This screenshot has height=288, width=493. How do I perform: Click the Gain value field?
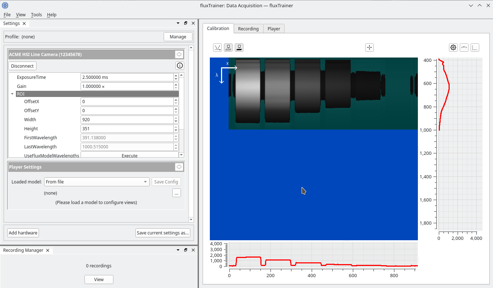[x=127, y=86]
